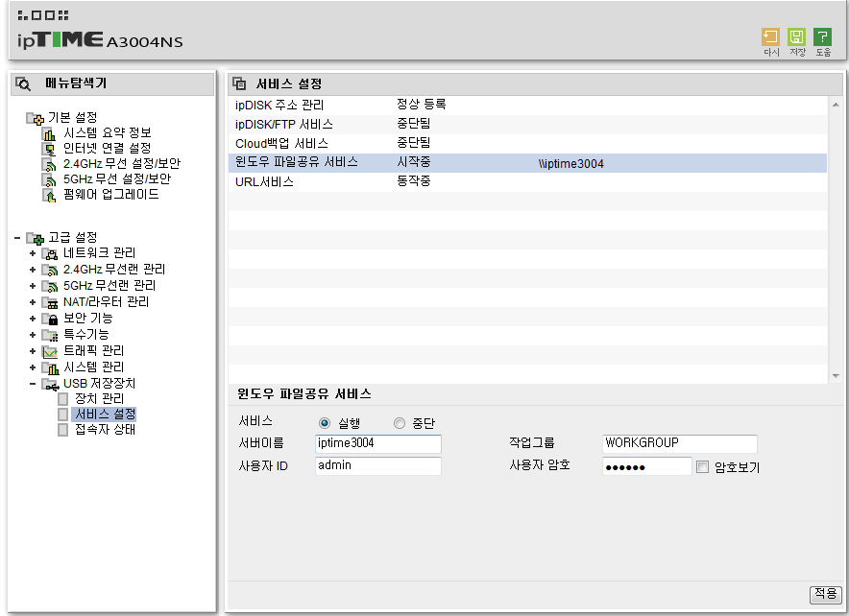Expand the 5GHz 무선랜 관리 node
849x616 pixels.
33,286
